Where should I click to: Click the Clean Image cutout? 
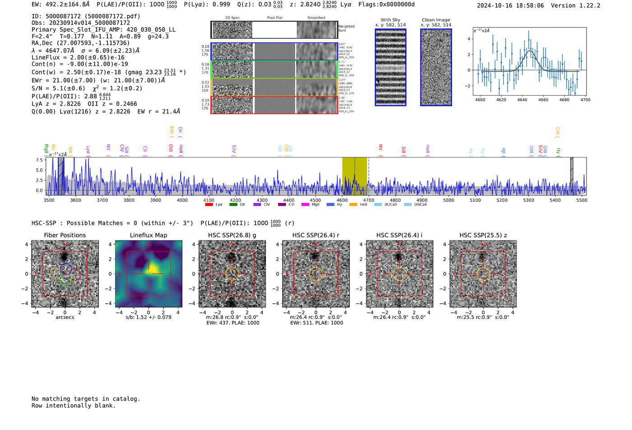436,67
